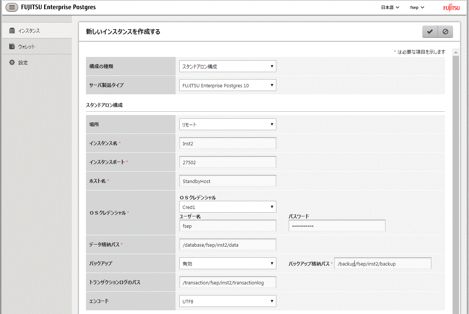
Task: Click the ウォレット wallet icon
Action: click(x=12, y=47)
